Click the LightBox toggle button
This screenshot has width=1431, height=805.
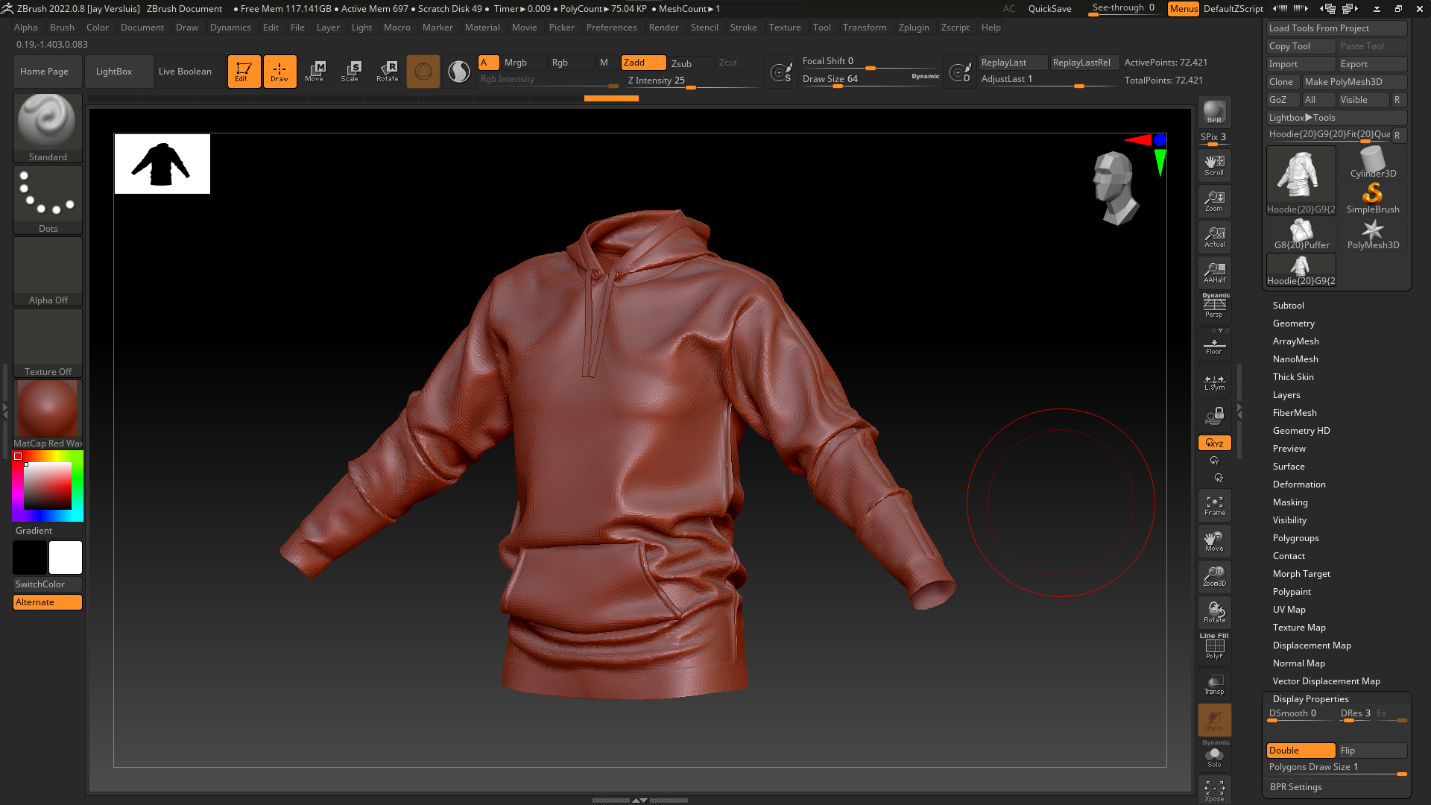click(x=114, y=71)
